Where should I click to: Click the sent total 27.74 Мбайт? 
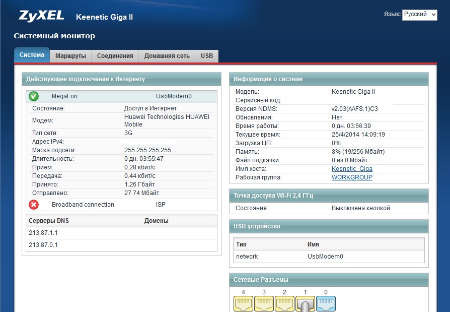coord(142,193)
